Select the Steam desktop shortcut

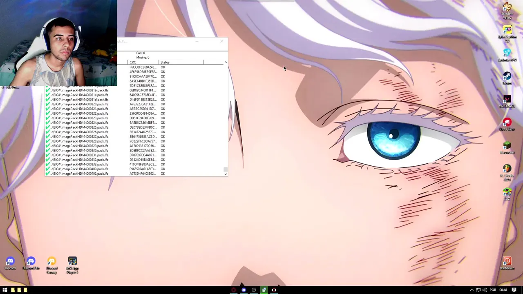click(x=507, y=78)
